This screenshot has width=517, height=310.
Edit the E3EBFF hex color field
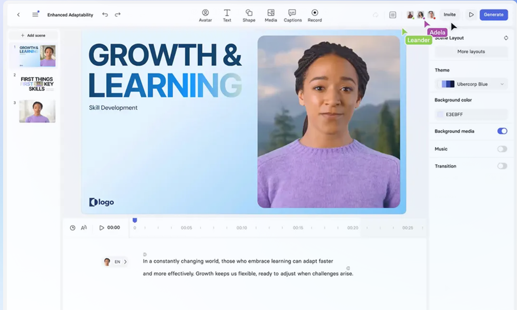(471, 114)
